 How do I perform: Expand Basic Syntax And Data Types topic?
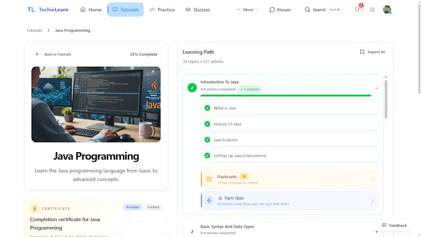pyautogui.click(x=376, y=232)
